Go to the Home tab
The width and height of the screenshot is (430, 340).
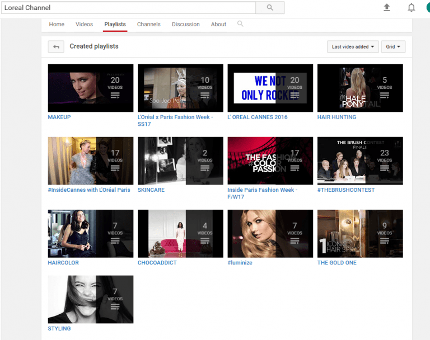coord(57,24)
